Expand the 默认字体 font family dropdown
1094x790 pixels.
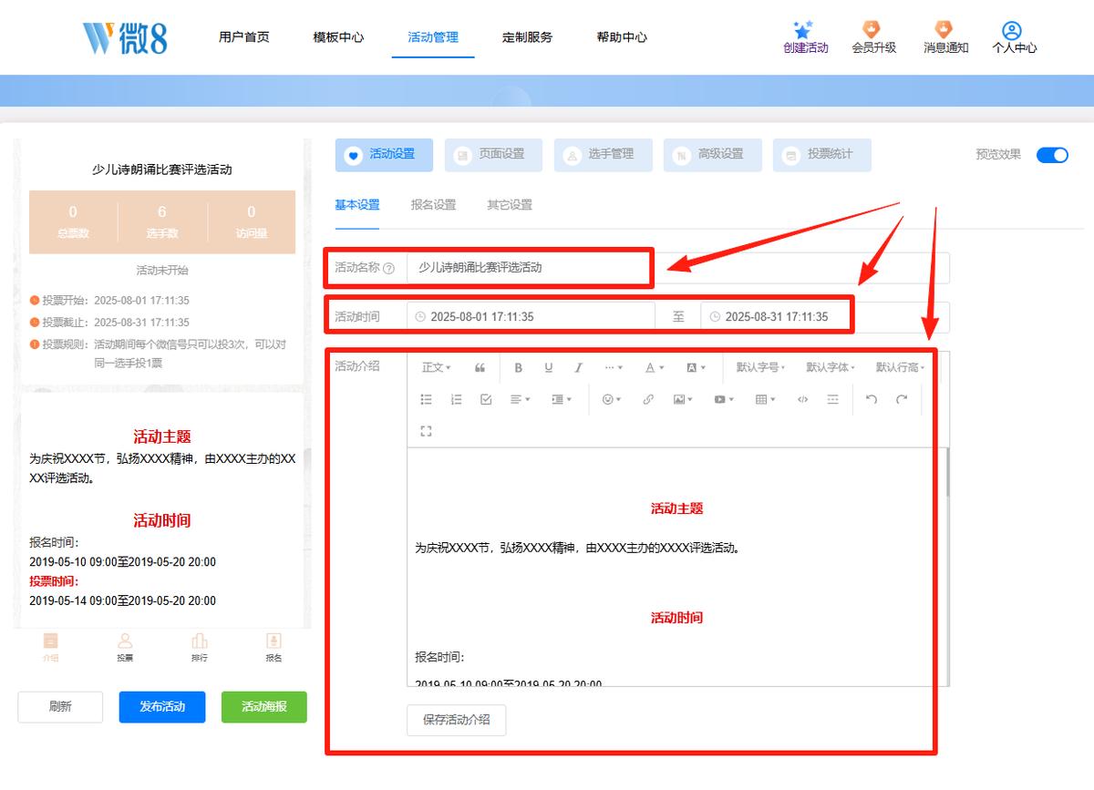pyautogui.click(x=831, y=367)
